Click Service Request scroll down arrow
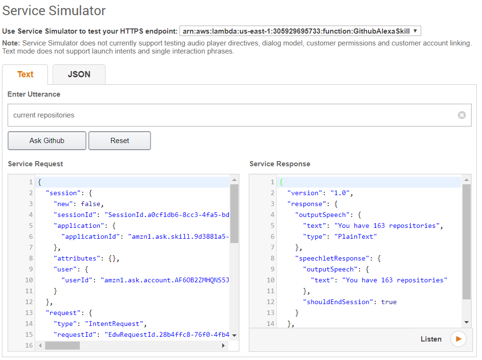 point(235,335)
